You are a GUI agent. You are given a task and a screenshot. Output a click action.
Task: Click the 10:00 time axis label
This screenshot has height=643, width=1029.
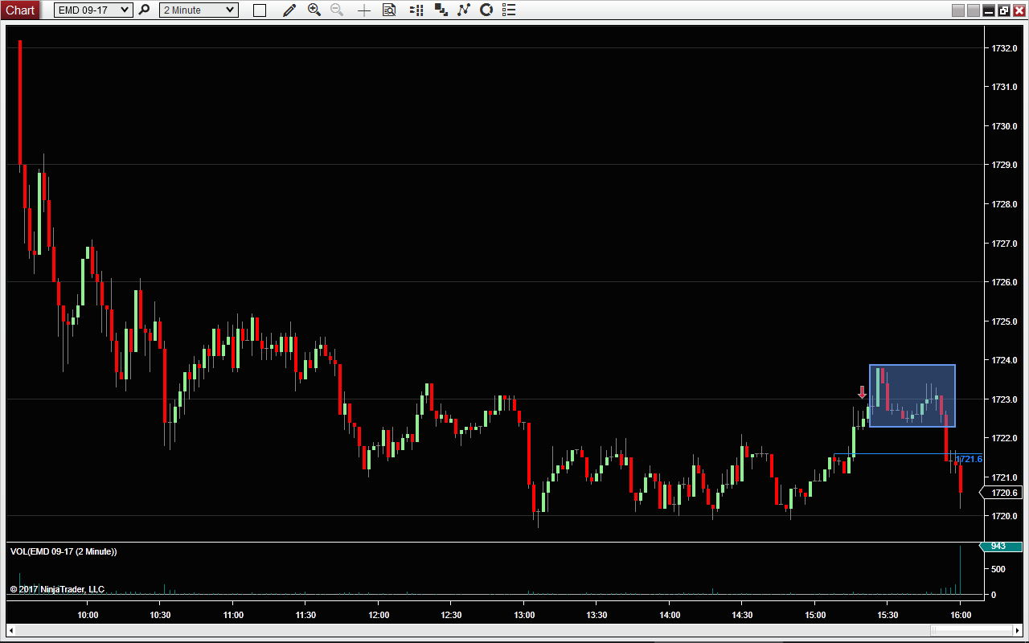(x=88, y=615)
